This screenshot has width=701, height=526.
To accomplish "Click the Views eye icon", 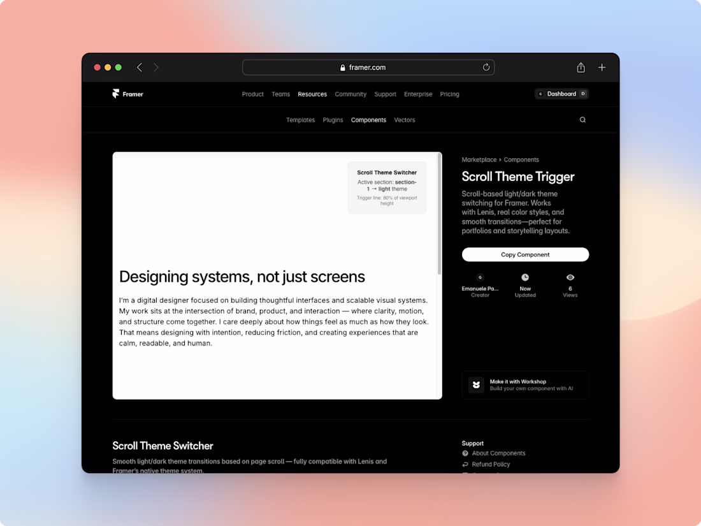I will point(570,277).
